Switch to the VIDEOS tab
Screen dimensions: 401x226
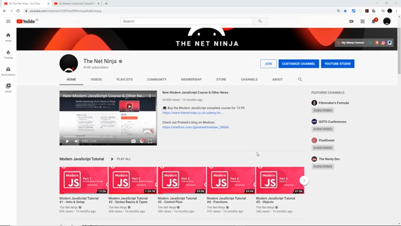pyautogui.click(x=96, y=79)
